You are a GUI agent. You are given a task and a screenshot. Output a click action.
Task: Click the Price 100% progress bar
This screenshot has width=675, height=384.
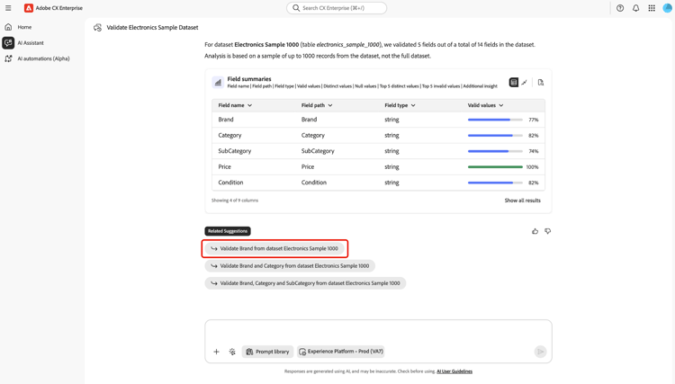[x=495, y=167]
